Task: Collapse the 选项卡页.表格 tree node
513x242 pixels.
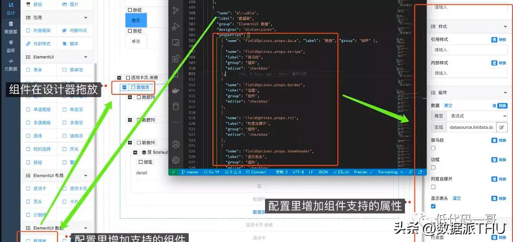Action: 119,78
